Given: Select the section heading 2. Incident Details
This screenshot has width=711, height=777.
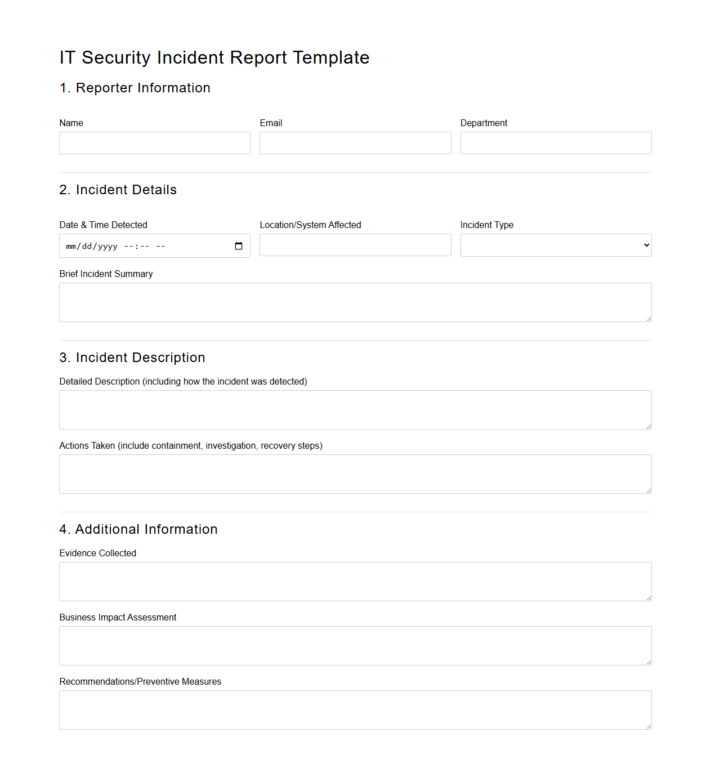Looking at the screenshot, I should [118, 190].
